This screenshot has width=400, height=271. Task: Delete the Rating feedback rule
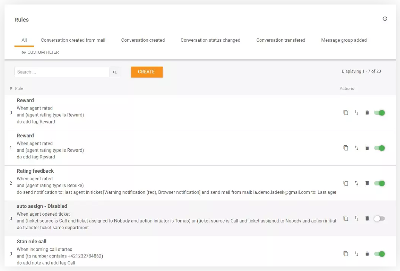367,183
